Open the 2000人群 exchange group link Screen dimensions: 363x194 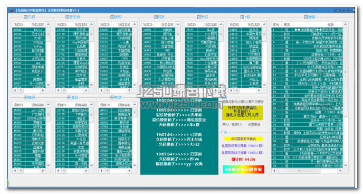[243, 146]
